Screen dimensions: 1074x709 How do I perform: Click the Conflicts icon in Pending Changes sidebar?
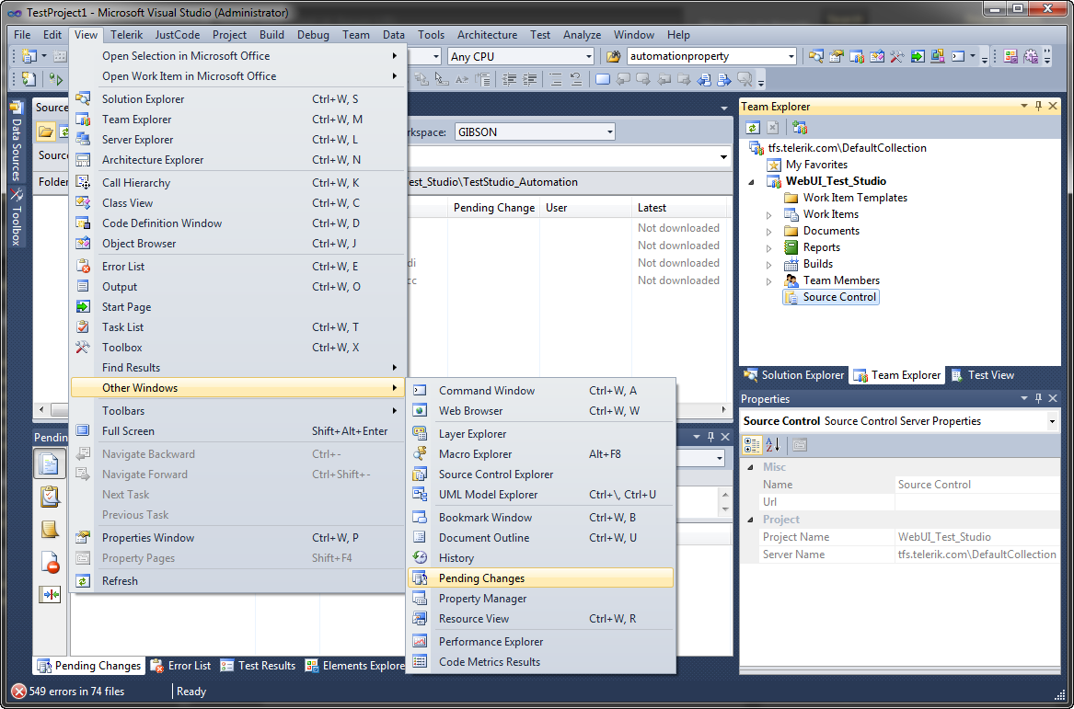50,594
